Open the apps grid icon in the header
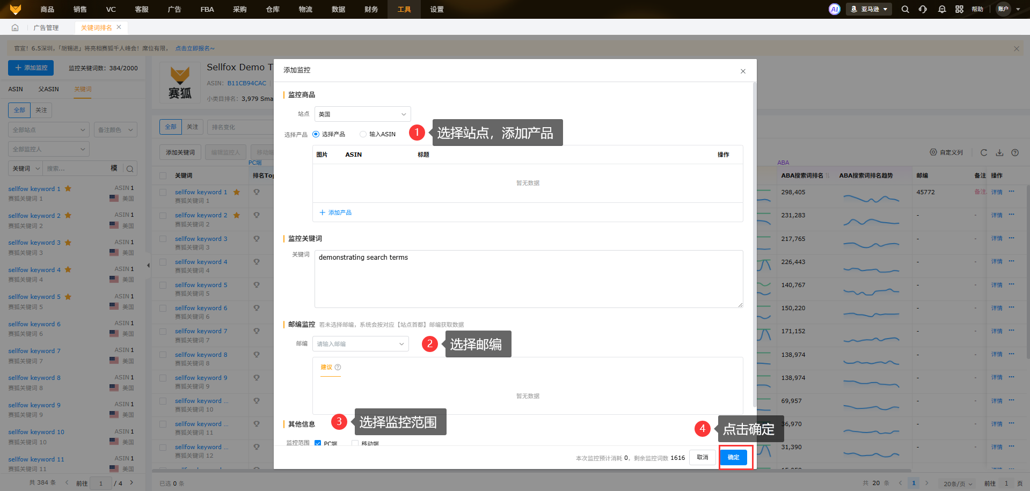Screen dimensions: 1030x491 click(x=959, y=9)
